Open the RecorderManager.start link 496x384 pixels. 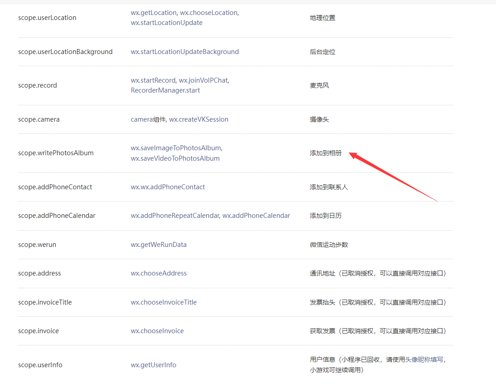[x=165, y=90]
